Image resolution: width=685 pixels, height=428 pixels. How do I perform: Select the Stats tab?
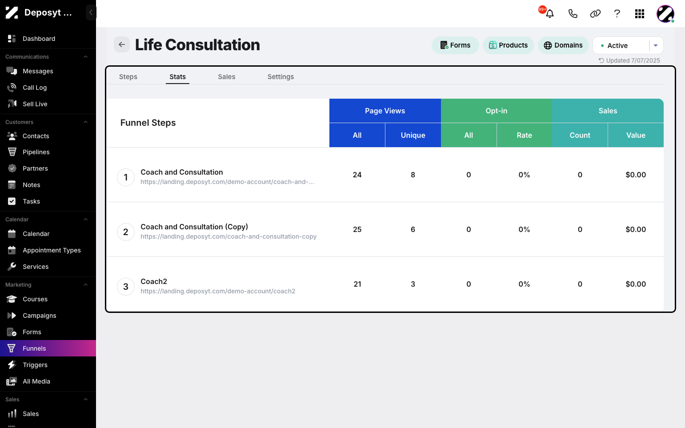(177, 77)
